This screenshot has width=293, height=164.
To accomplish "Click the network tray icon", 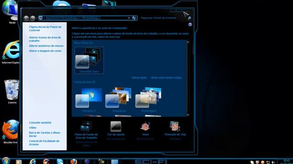I will pyautogui.click(x=268, y=162).
